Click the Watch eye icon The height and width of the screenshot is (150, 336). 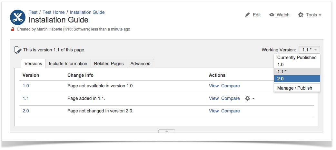point(272,15)
